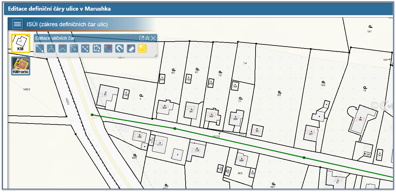Click the eraser clear edits tool

(x=131, y=48)
